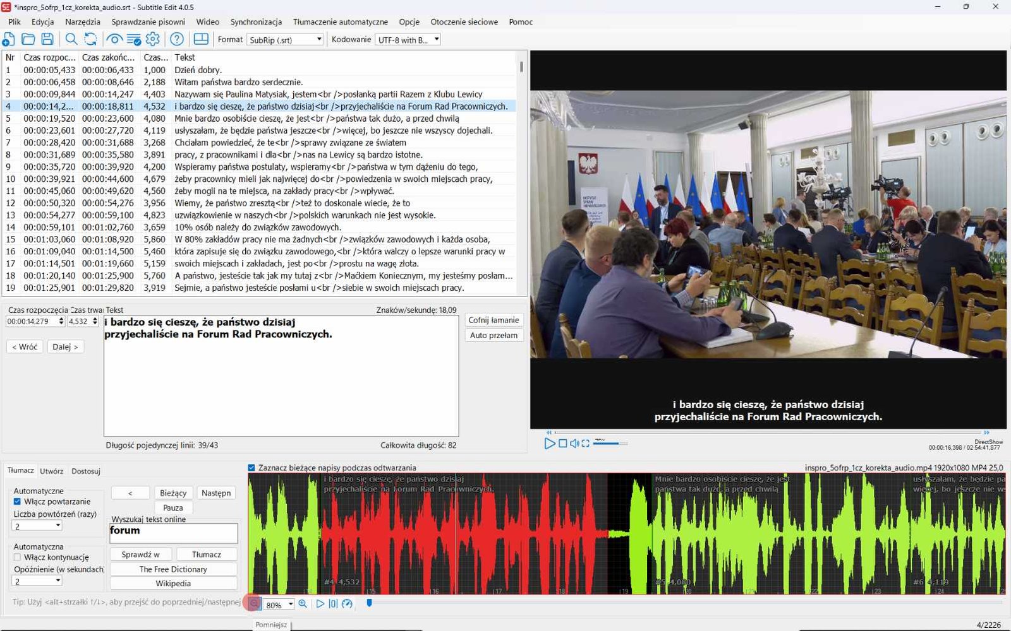Screen dimensions: 1011x631
Task: Open the Liczba powtórzeń dropdown
Action: pyautogui.click(x=37, y=526)
